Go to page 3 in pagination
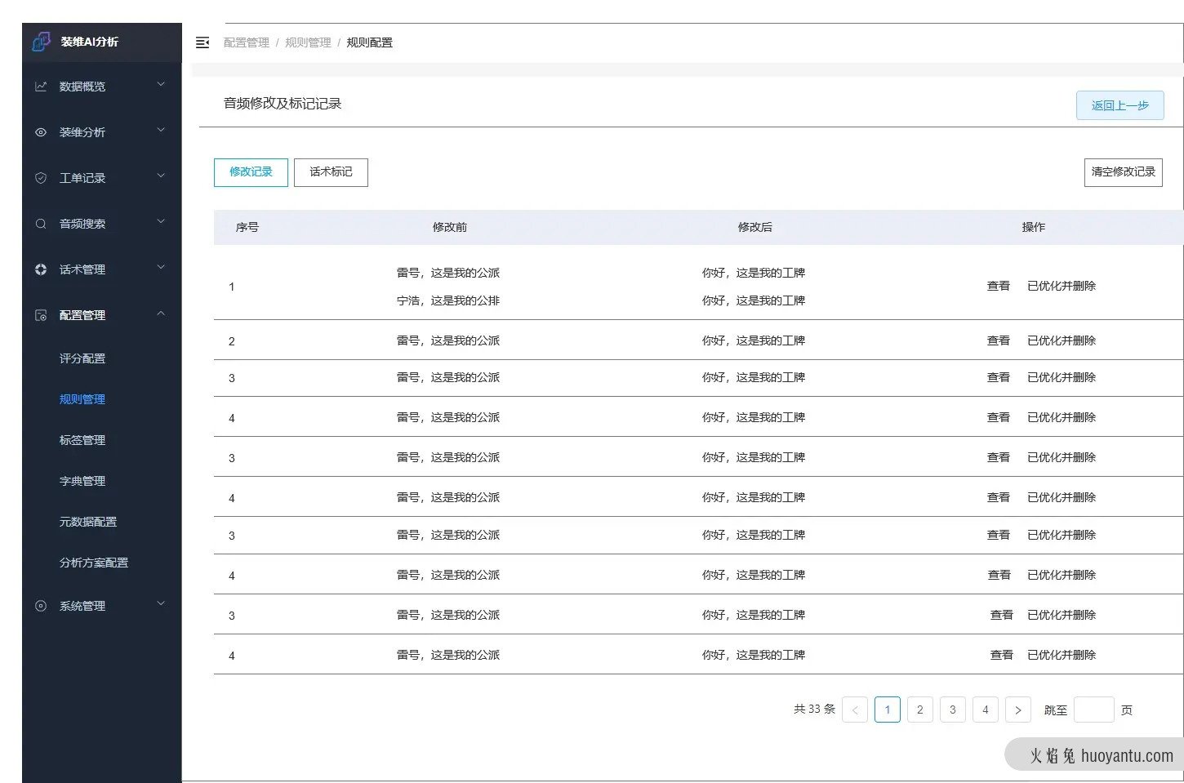This screenshot has height=783, width=1184. [x=953, y=710]
